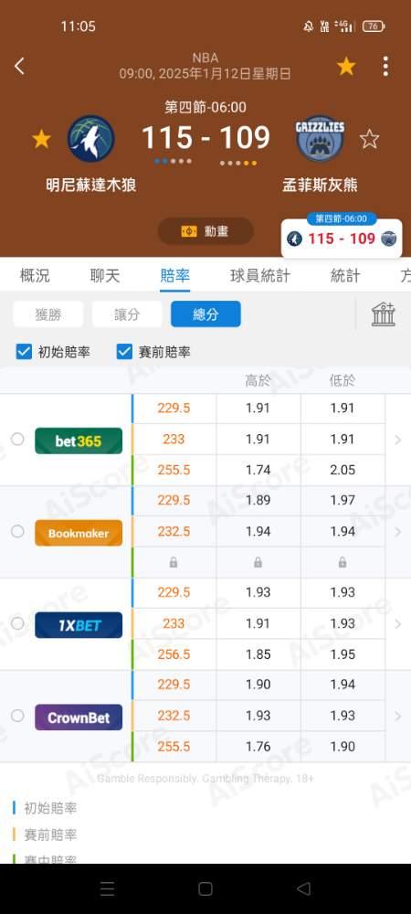This screenshot has width=411, height=914.
Task: Tap the purple CrownBet logo
Action: click(x=79, y=717)
